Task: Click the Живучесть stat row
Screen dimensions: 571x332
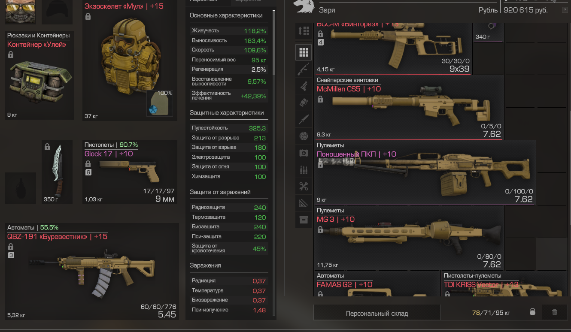Action: point(229,31)
